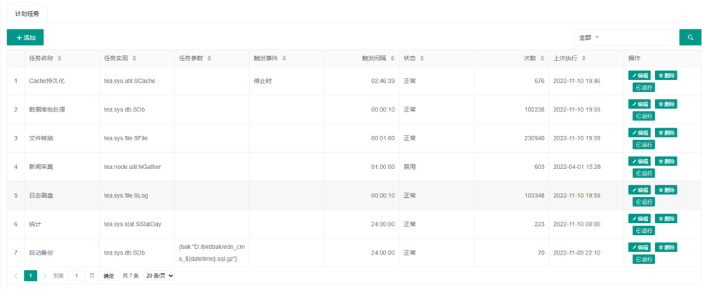The width and height of the screenshot is (702, 289).
Task: Open the 20 条/页 page size dropdown
Action: 159,276
